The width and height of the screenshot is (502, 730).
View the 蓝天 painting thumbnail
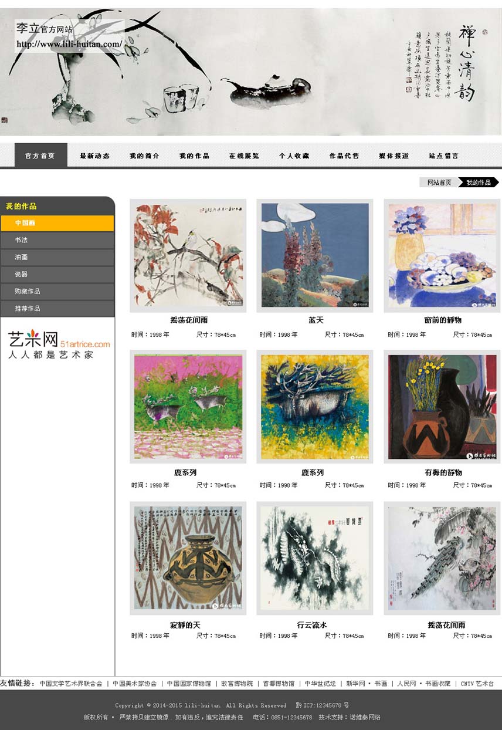click(315, 255)
